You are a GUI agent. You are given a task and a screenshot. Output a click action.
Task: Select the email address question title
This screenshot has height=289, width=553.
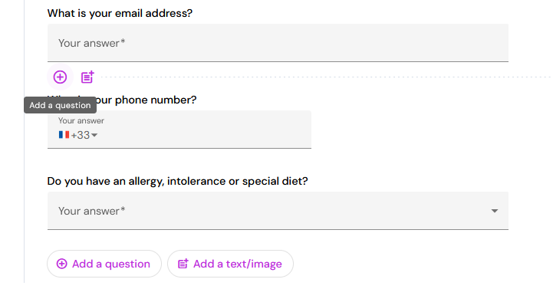120,13
